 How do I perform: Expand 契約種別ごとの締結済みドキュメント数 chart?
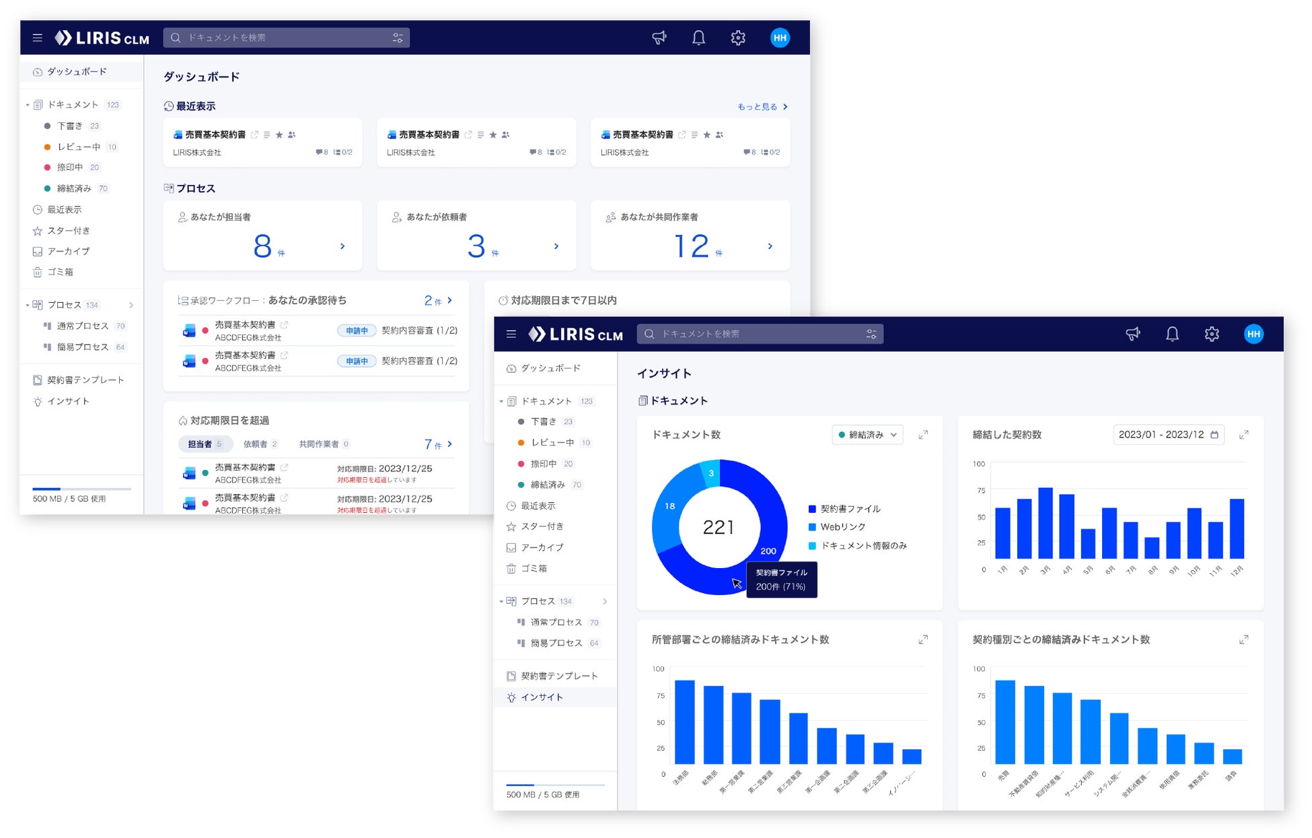pos(1243,639)
